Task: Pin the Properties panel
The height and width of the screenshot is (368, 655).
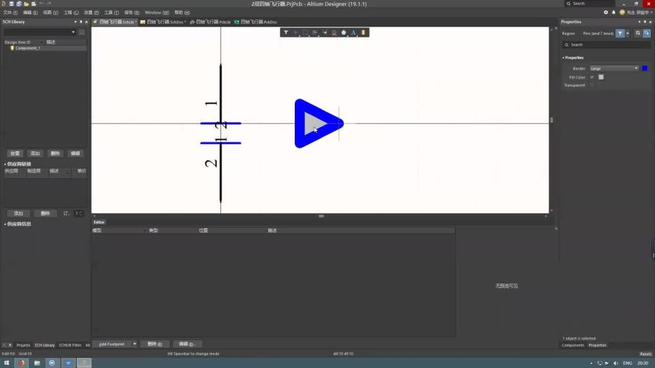Action: [645, 22]
